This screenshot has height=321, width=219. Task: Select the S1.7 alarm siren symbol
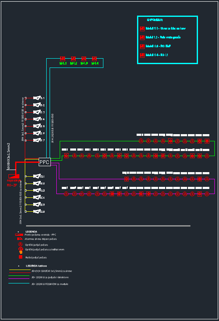tap(37, 140)
